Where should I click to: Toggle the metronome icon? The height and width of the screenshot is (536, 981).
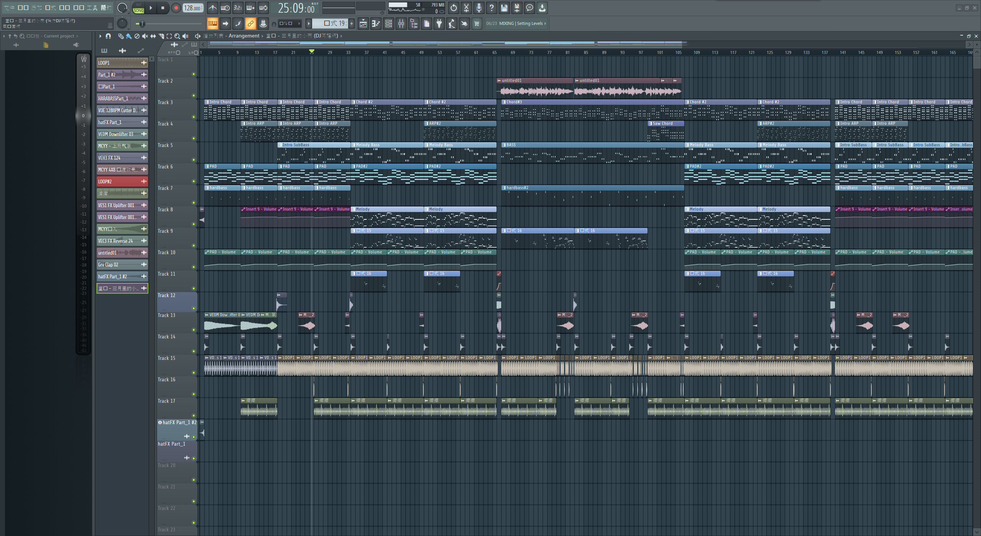coord(213,8)
